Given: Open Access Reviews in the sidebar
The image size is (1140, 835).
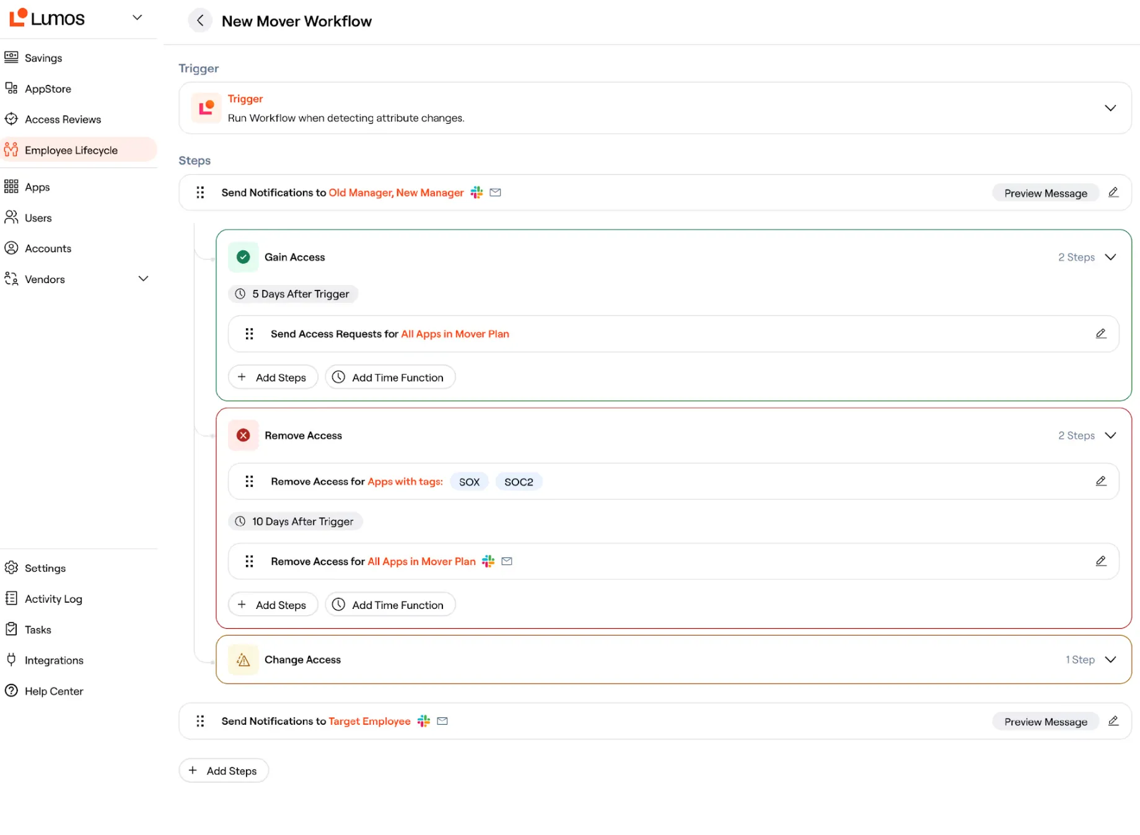Looking at the screenshot, I should [x=63, y=120].
